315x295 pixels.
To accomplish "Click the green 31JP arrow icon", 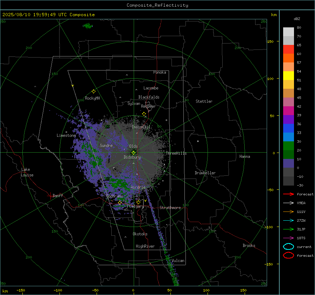I will point(288,229).
